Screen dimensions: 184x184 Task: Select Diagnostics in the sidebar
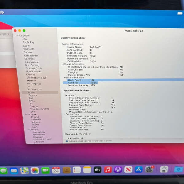tap(31, 62)
